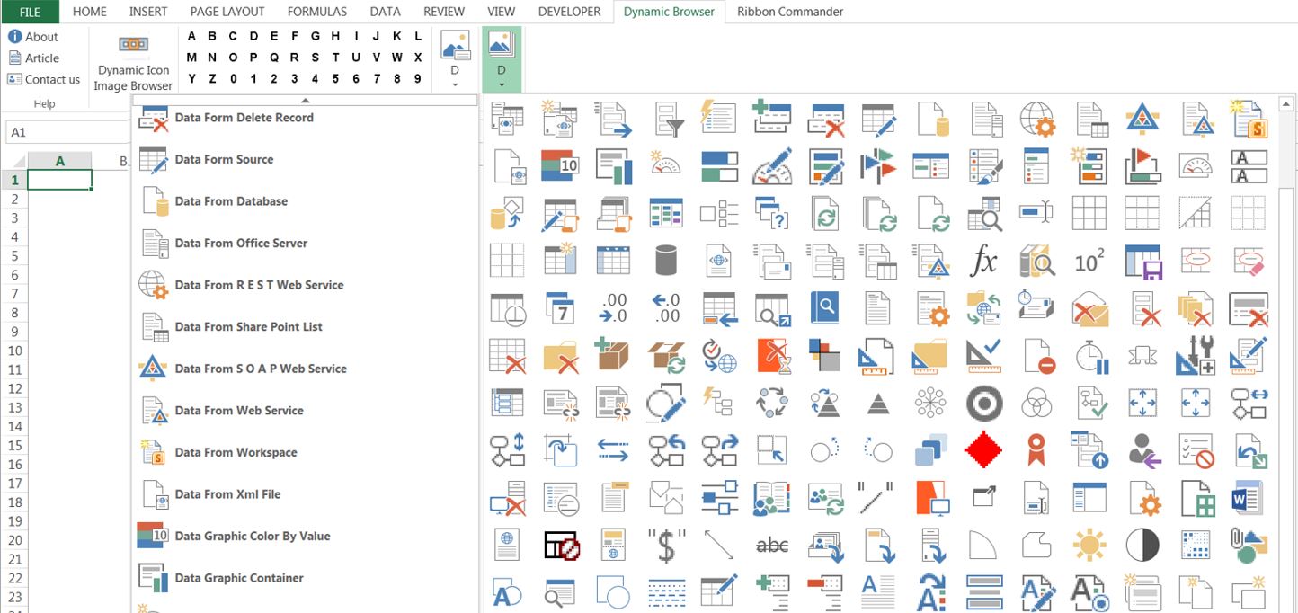
Task: Open the DEVELOPER ribbon tab
Action: point(569,12)
